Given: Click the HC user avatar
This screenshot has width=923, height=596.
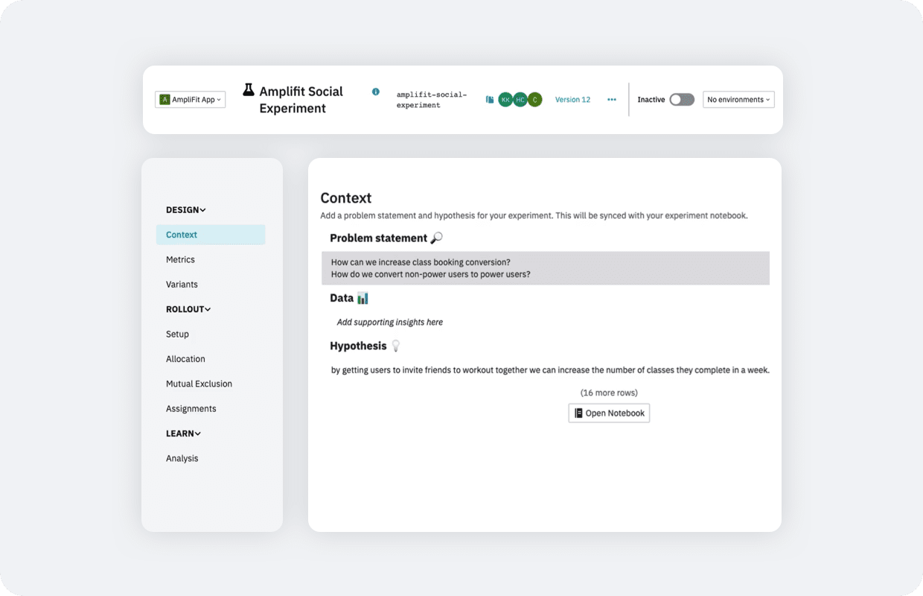Looking at the screenshot, I should coord(520,100).
